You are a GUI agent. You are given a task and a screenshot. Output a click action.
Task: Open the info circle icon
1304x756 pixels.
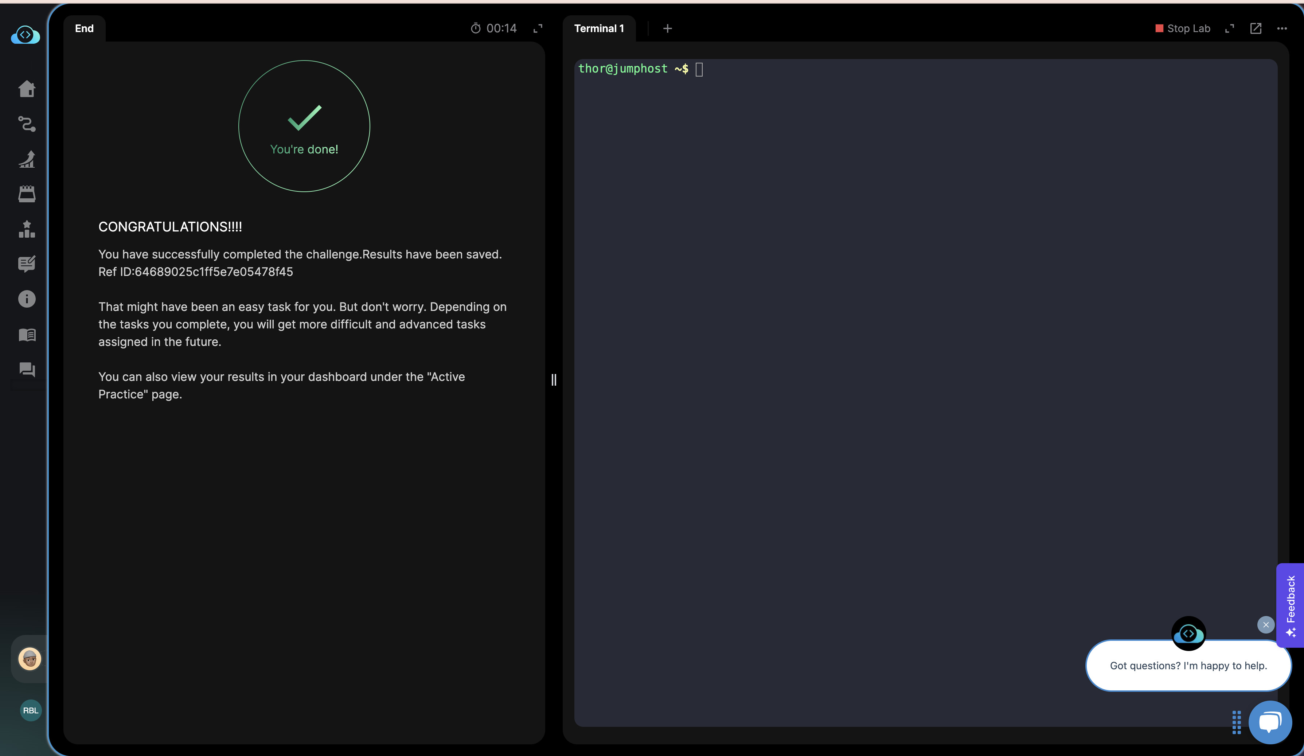pyautogui.click(x=27, y=299)
